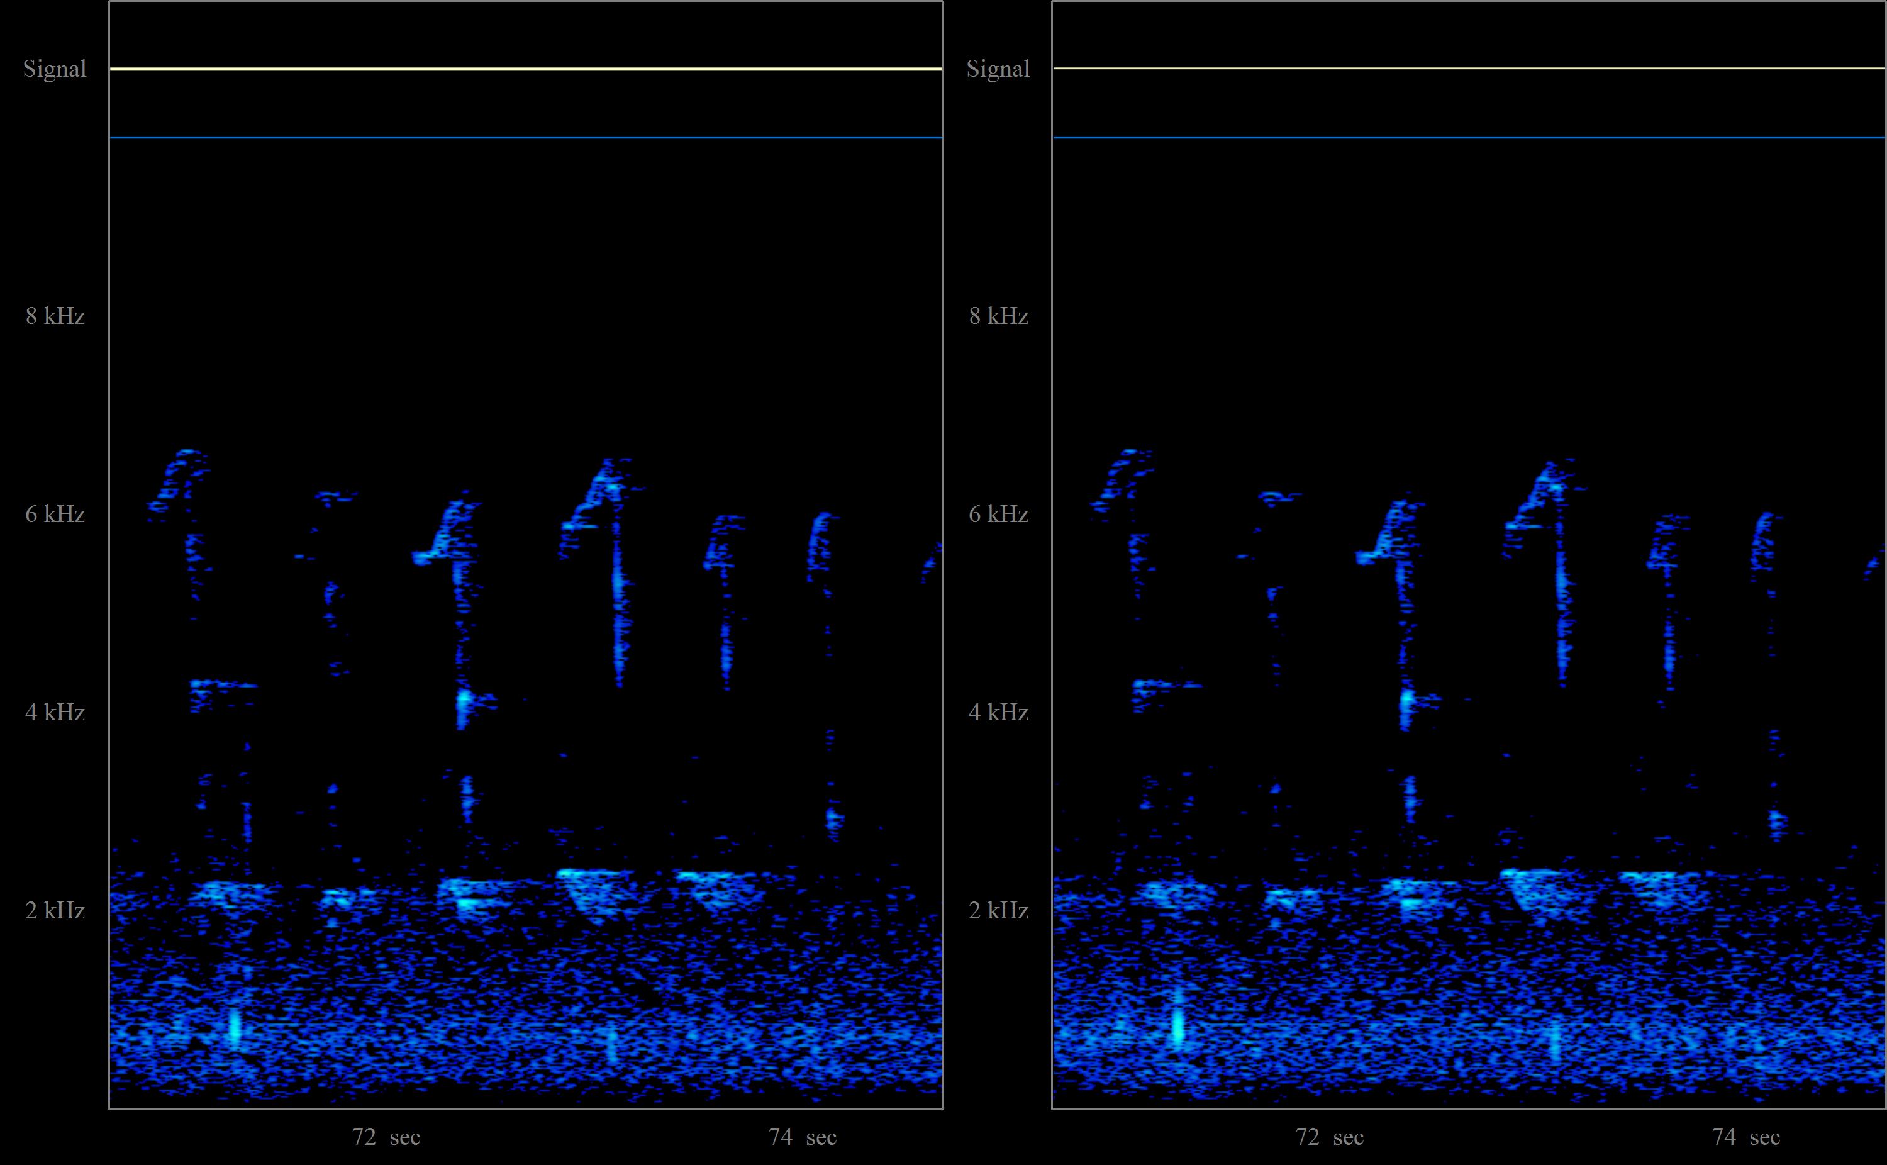Screen dimensions: 1887x1165
Task: Click the thin blue horizontal line in the right spectrogram
Action: point(1469,138)
